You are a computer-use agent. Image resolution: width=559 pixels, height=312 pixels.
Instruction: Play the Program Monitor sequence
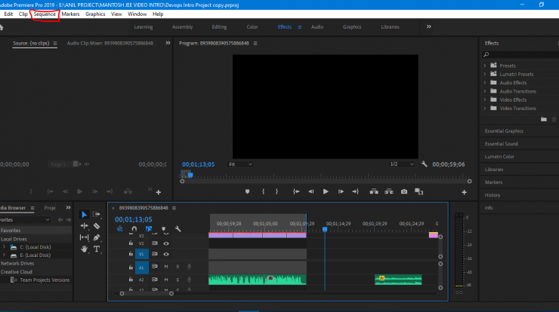326,191
